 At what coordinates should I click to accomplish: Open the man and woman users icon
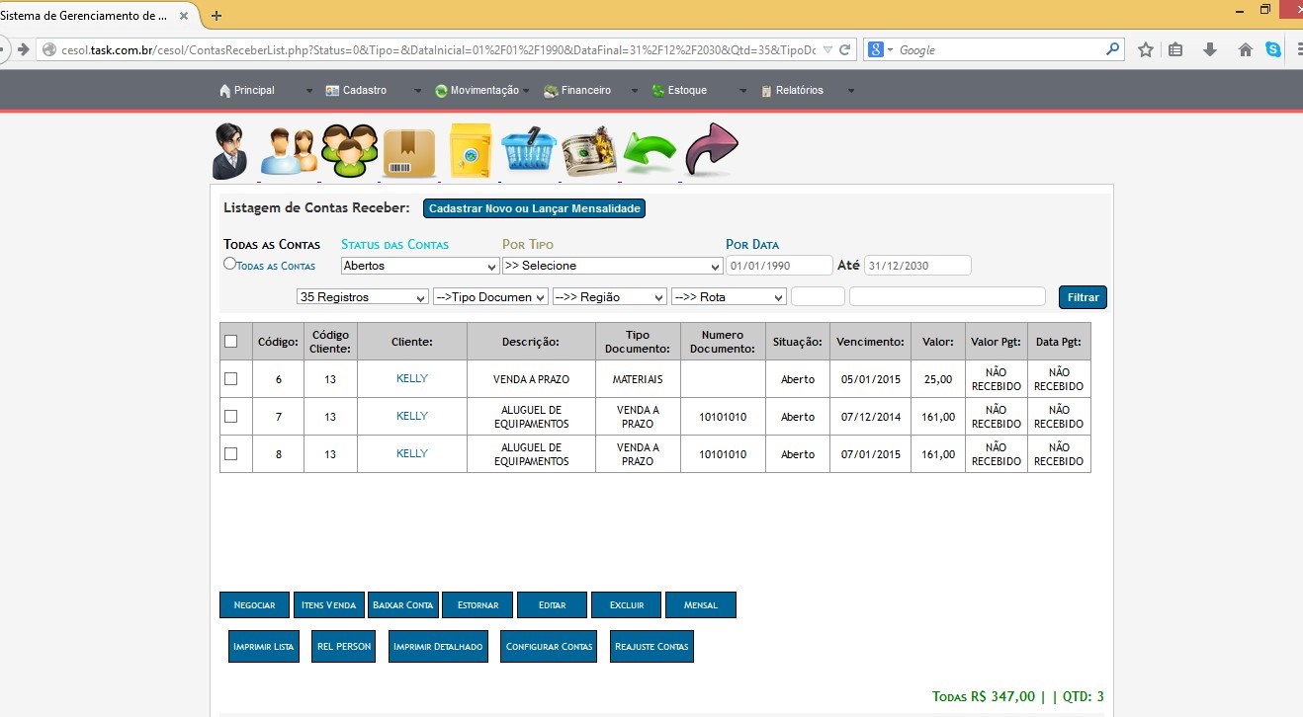coord(288,152)
